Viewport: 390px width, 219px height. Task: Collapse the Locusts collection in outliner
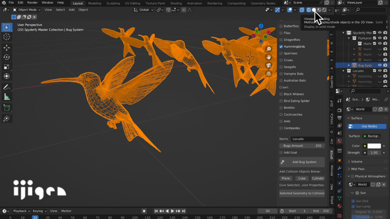(344, 71)
